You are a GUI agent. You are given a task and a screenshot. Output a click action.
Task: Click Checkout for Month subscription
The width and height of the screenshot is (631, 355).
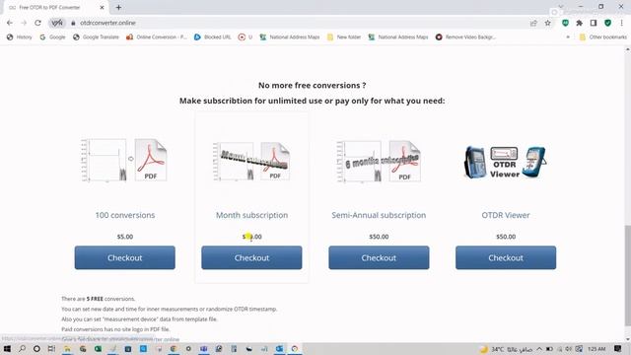251,257
